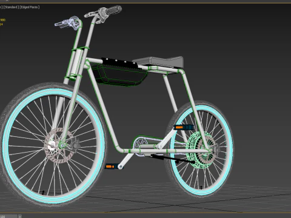Click the time slider's next-frame arrow

click(x=20, y=216)
